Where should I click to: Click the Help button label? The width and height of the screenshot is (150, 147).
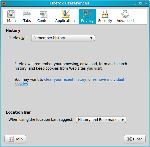(x=19, y=139)
